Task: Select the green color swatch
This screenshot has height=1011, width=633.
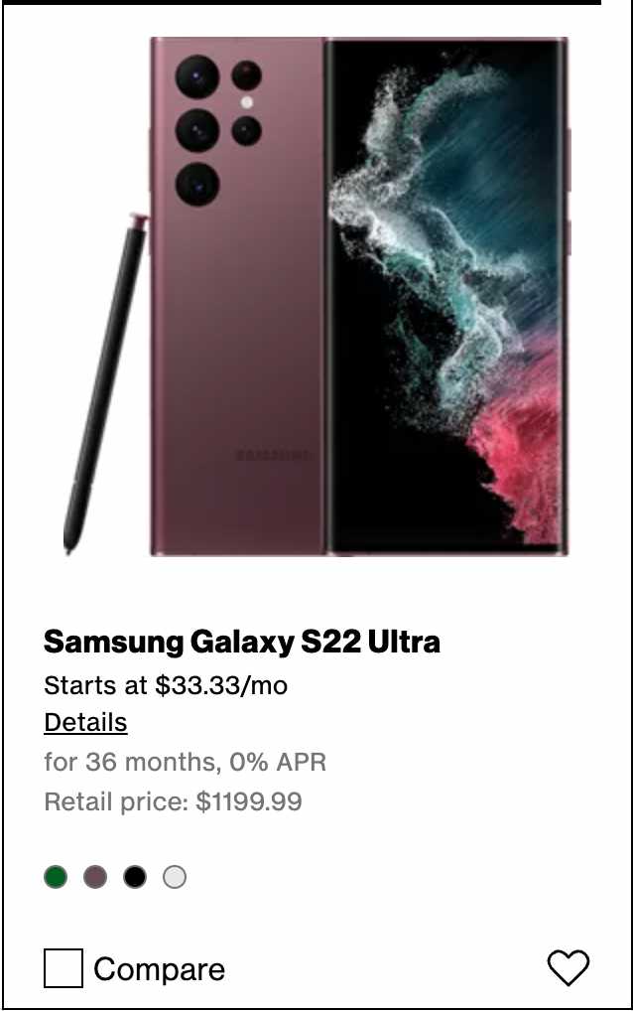Action: (56, 877)
